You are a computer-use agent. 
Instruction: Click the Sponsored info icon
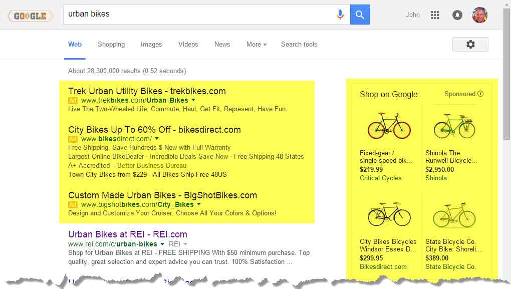480,94
